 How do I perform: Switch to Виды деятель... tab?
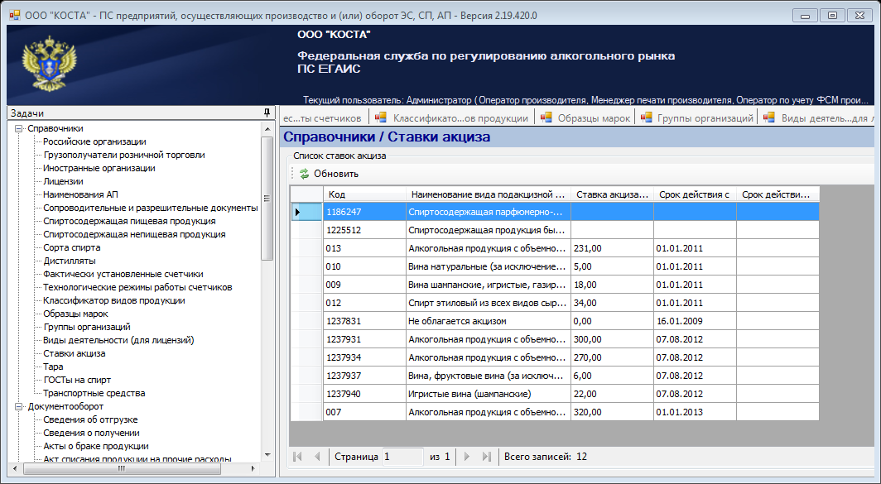(818, 117)
